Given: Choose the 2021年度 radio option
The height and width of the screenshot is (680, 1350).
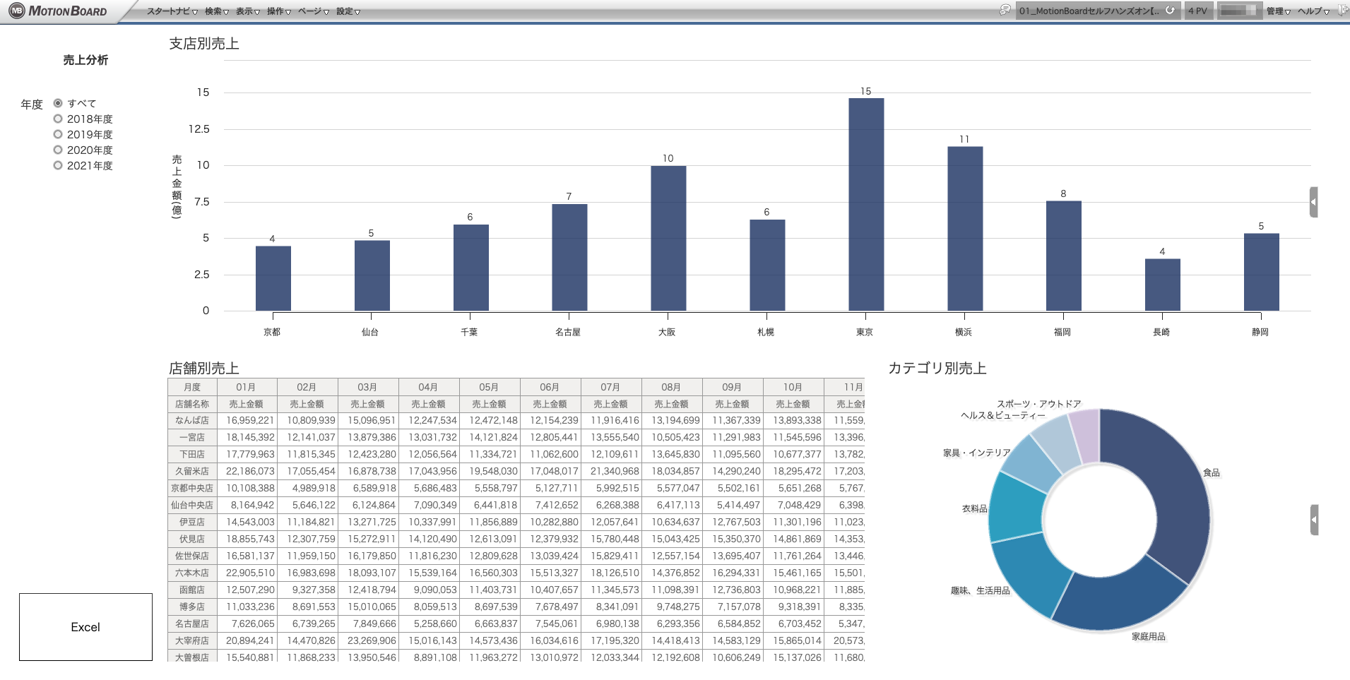Looking at the screenshot, I should click(58, 165).
